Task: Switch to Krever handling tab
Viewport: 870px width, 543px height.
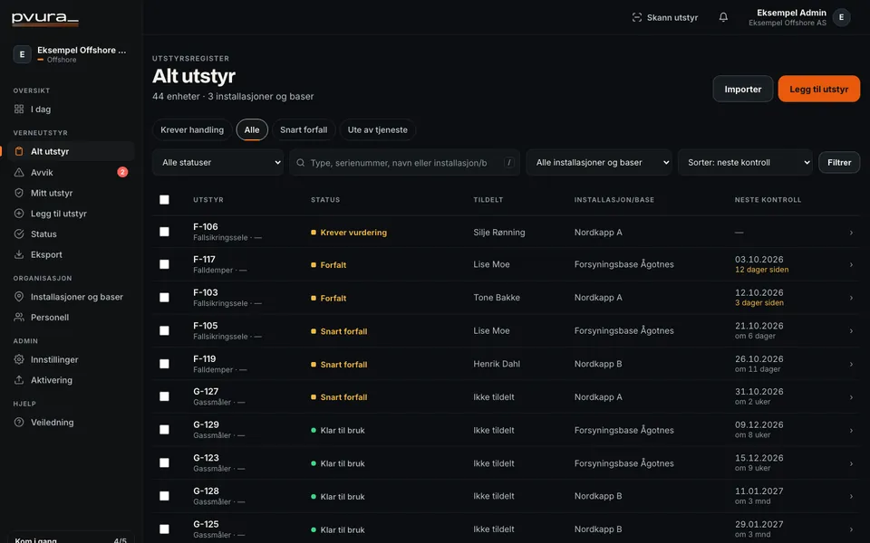Action: point(192,129)
